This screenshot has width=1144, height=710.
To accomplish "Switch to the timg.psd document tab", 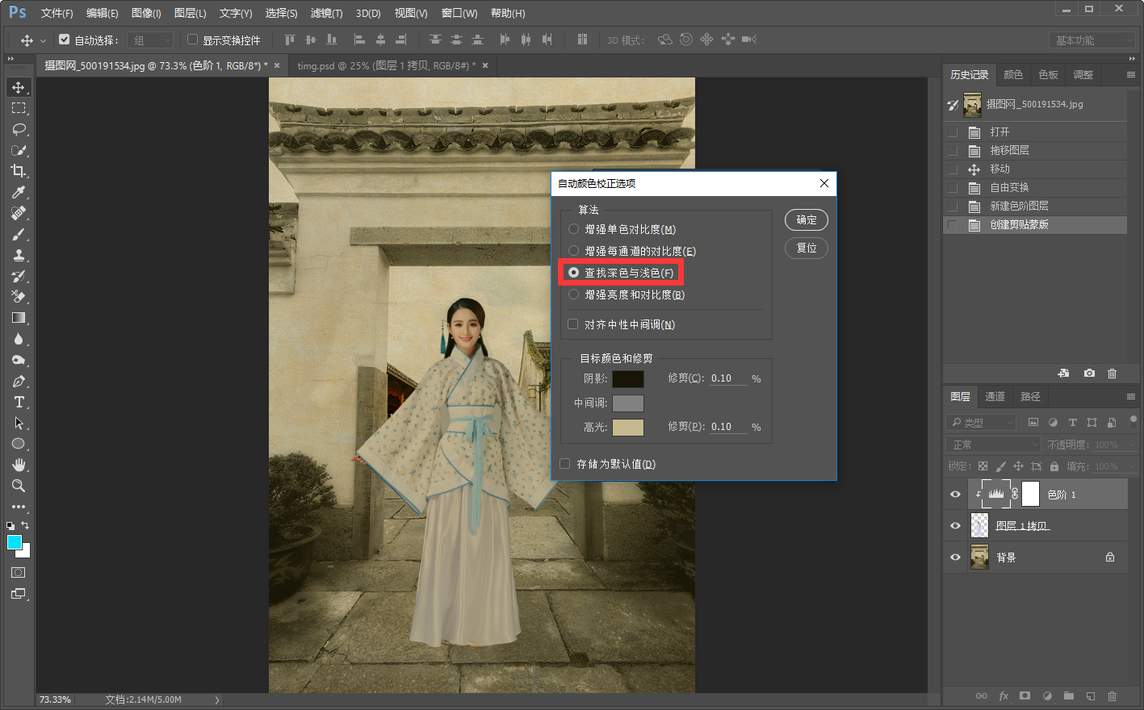I will click(387, 65).
